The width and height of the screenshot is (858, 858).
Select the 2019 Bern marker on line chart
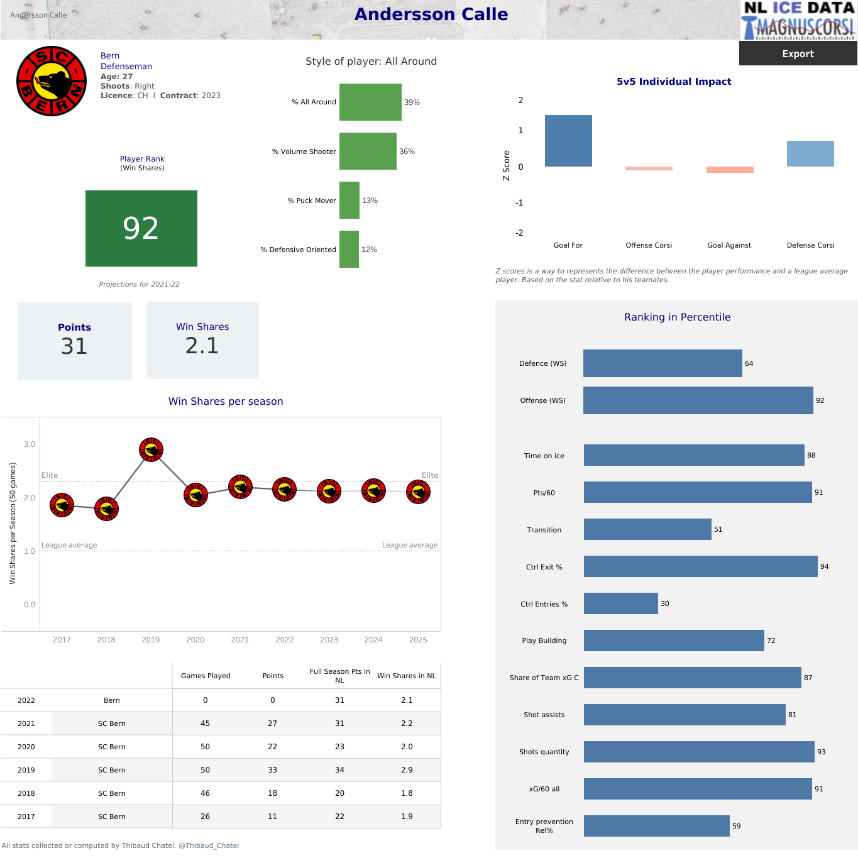[x=151, y=450]
